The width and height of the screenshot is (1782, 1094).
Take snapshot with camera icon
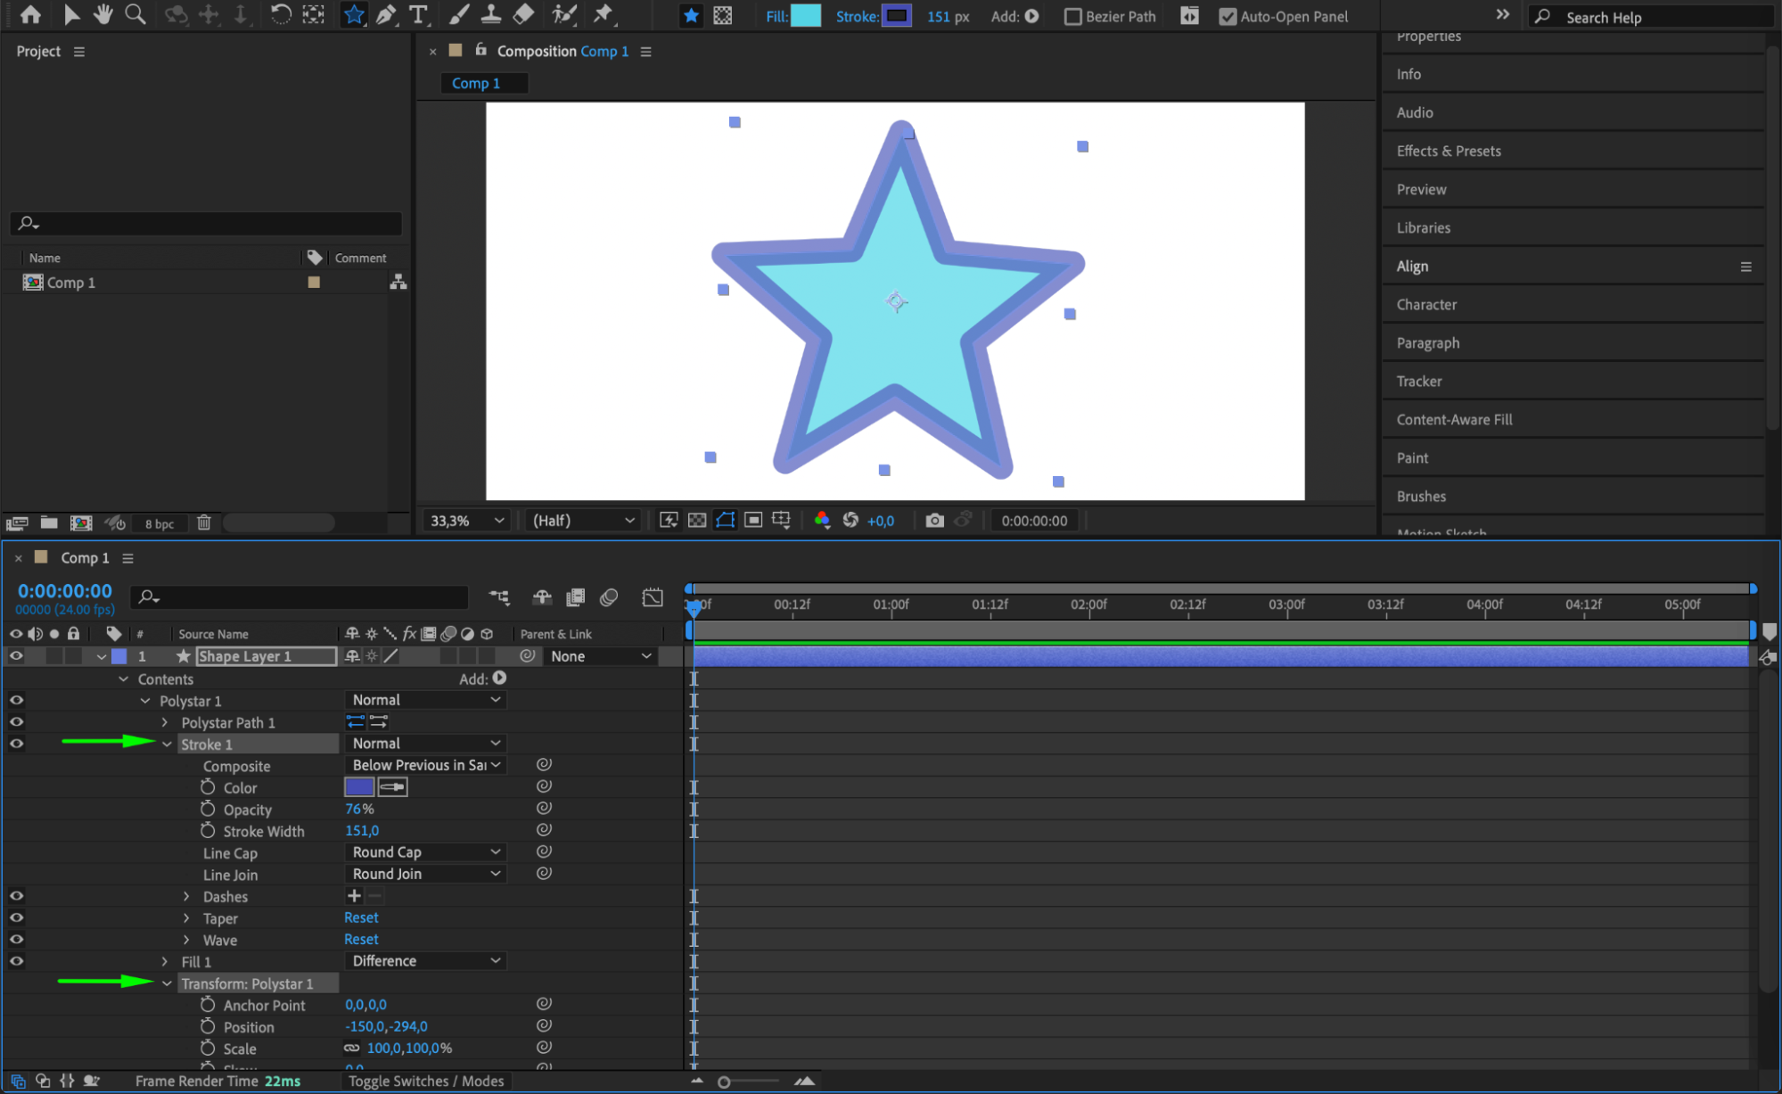point(934,521)
